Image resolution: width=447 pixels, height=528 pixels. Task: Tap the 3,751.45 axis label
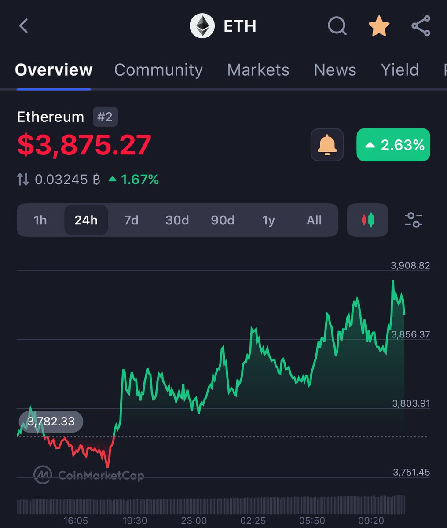point(411,472)
